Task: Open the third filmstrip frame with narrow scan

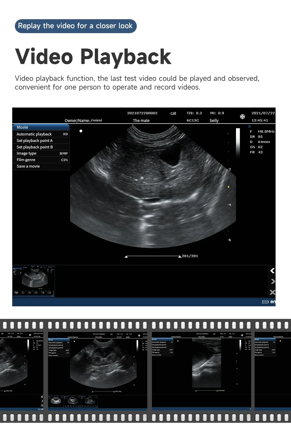Action: [201, 371]
